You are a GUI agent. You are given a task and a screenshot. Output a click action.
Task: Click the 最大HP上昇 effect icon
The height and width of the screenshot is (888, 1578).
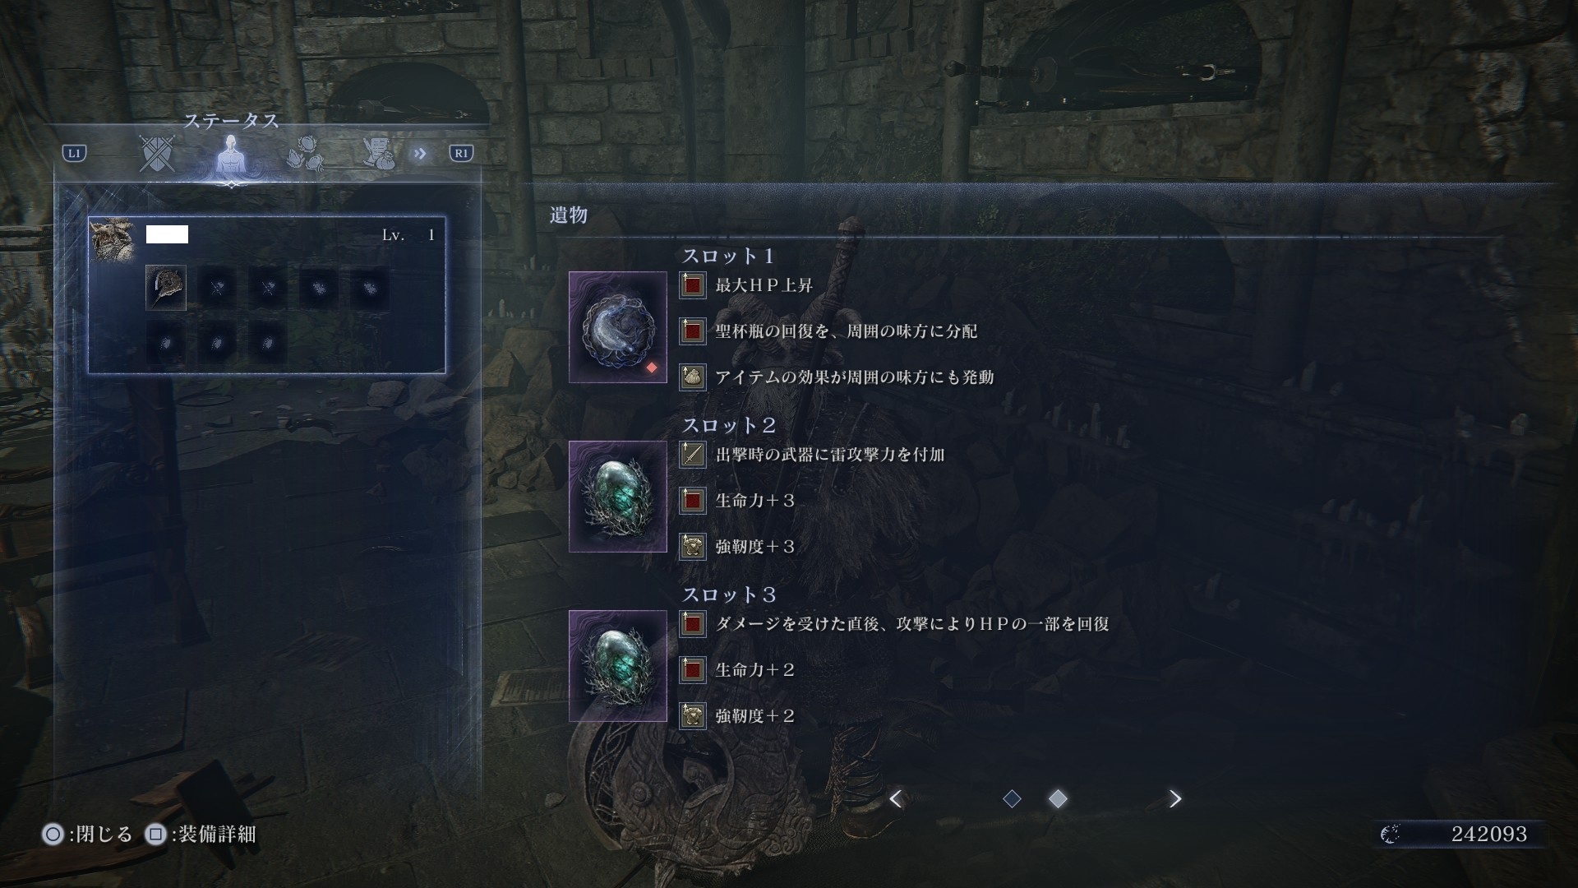(693, 285)
